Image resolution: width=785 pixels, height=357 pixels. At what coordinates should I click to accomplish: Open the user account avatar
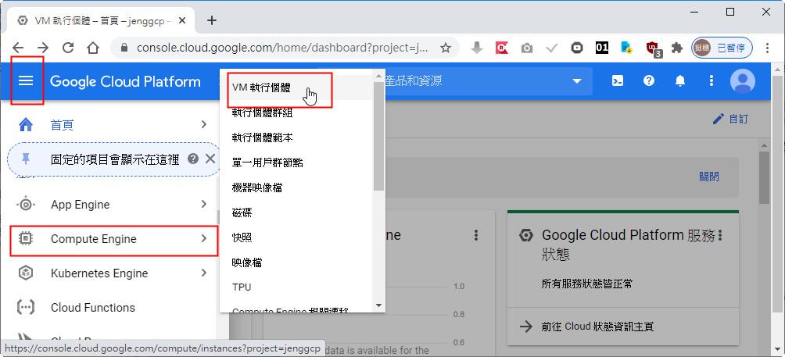tap(743, 80)
